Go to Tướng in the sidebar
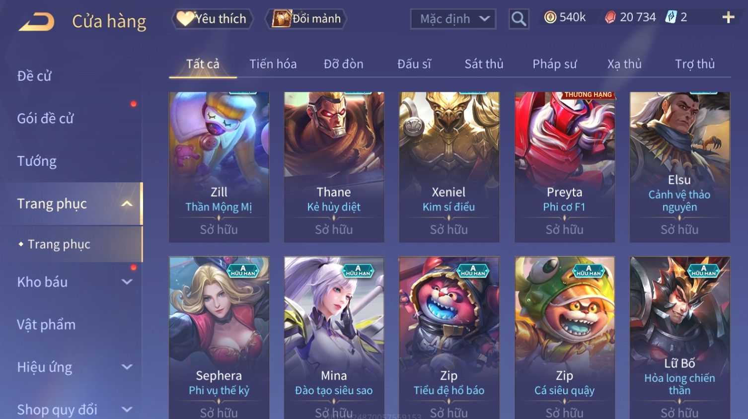 click(37, 161)
